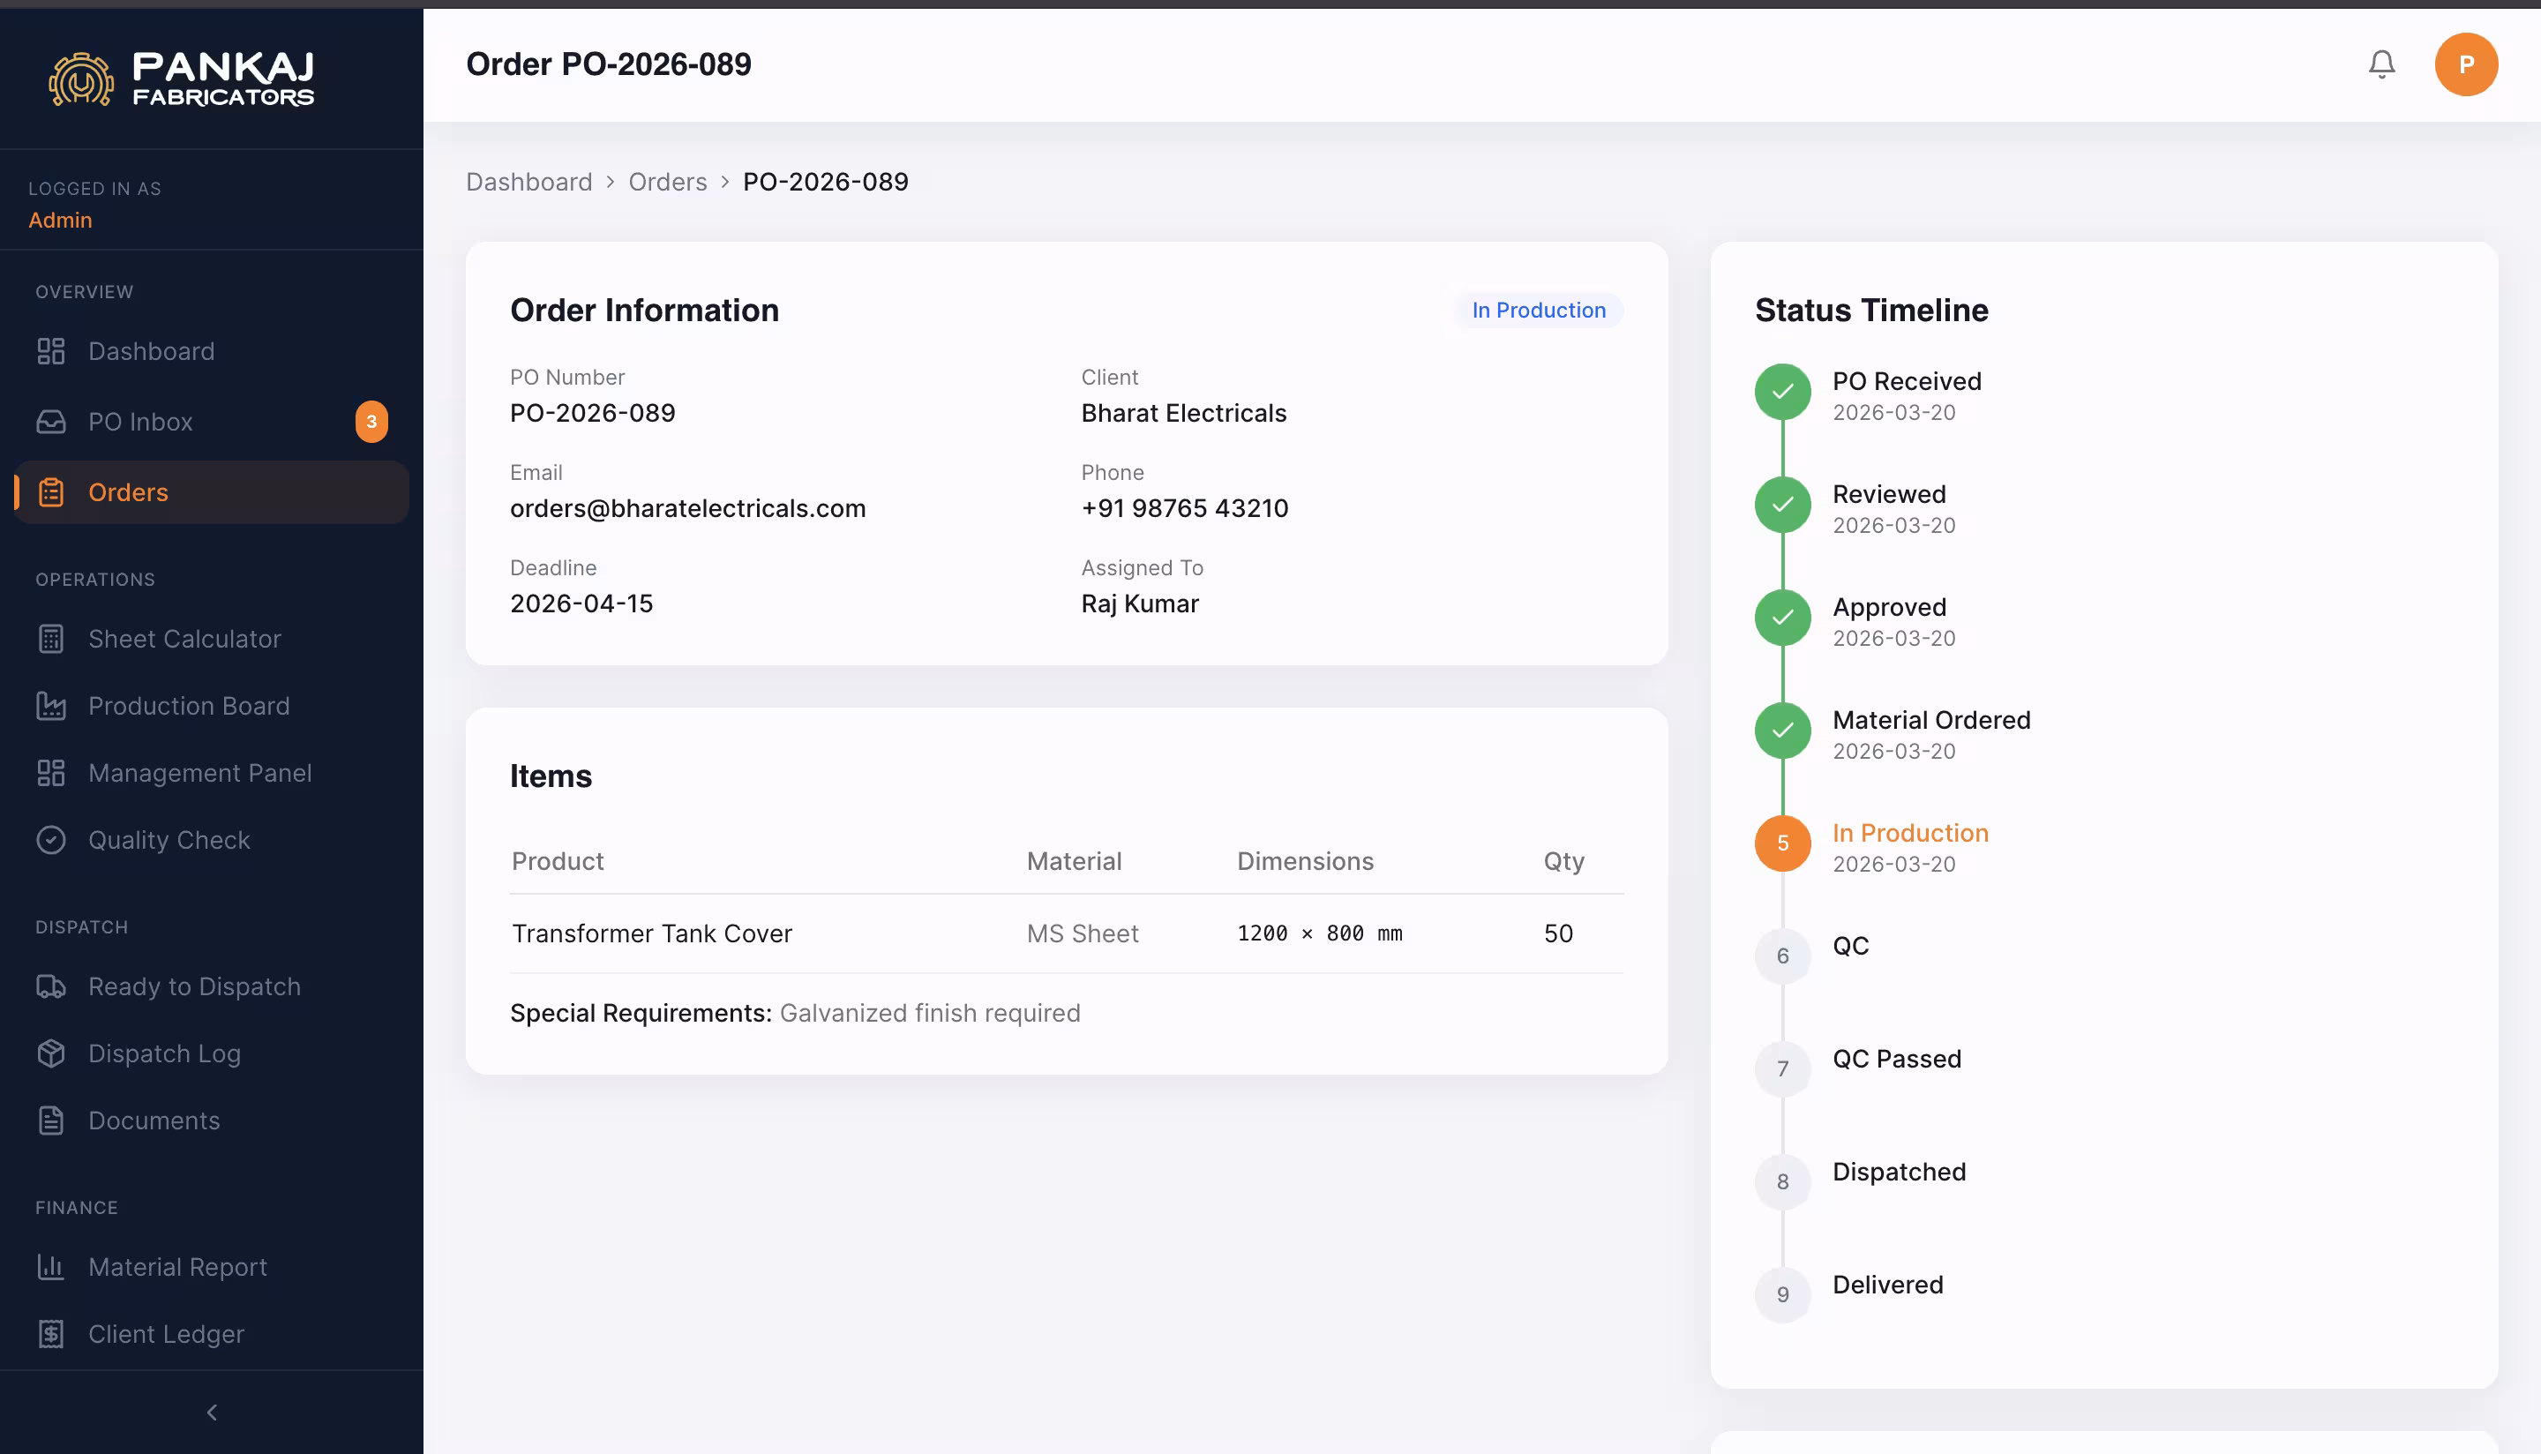This screenshot has height=1454, width=2541.
Task: Select the Material Ordered checkmark step
Action: (x=1782, y=730)
